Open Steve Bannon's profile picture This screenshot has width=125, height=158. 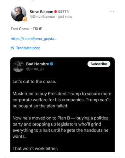point(19,14)
